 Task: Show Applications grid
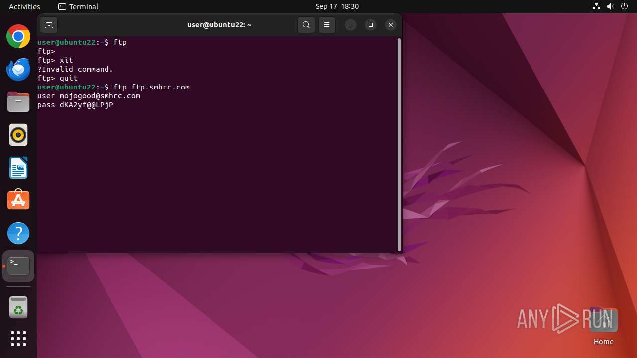[x=18, y=339]
